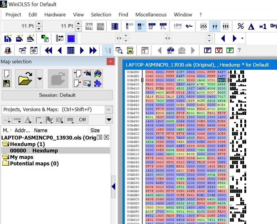Click the large open project folder icon
Viewport: 277px width, 224px height.
(25, 78)
